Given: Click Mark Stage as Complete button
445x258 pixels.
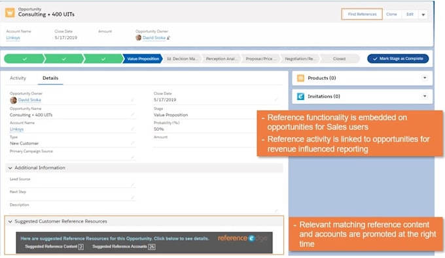Looking at the screenshot, I should (398, 59).
